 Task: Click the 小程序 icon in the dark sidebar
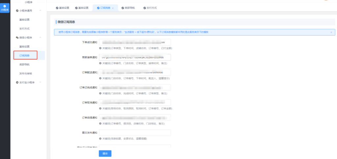[5, 8]
